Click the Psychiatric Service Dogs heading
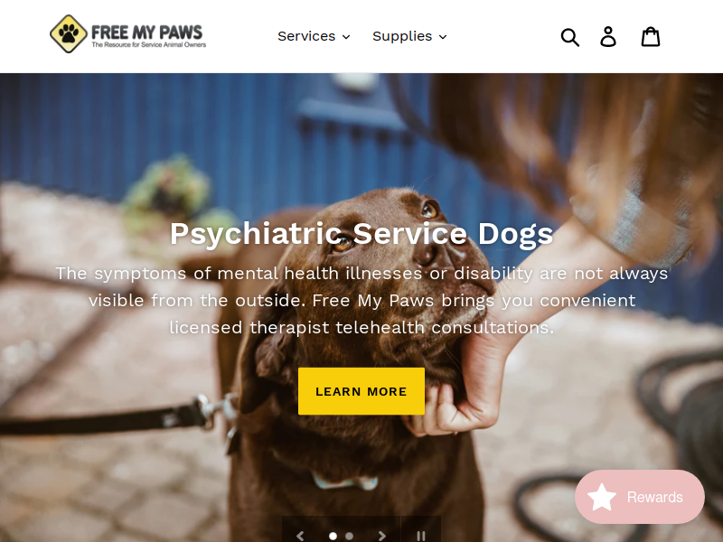Screen dimensions: 723x542 (361, 233)
